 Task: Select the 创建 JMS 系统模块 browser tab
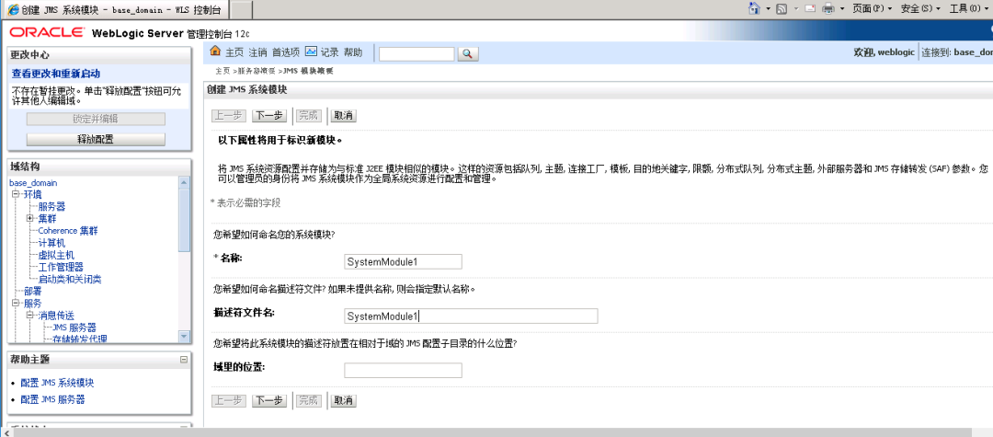[115, 9]
